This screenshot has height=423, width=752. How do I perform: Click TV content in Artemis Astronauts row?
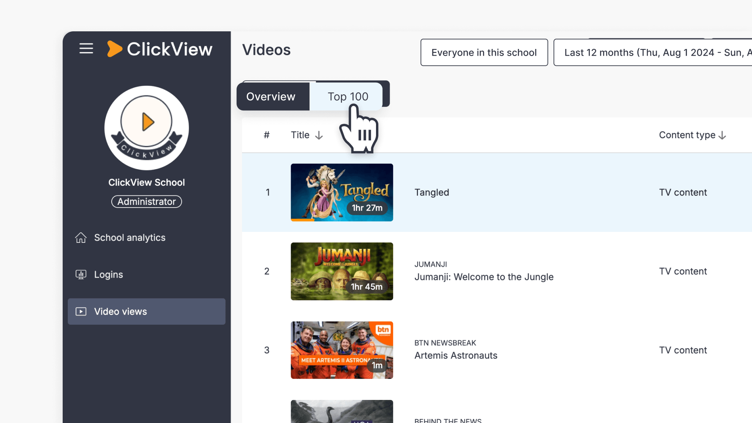683,350
